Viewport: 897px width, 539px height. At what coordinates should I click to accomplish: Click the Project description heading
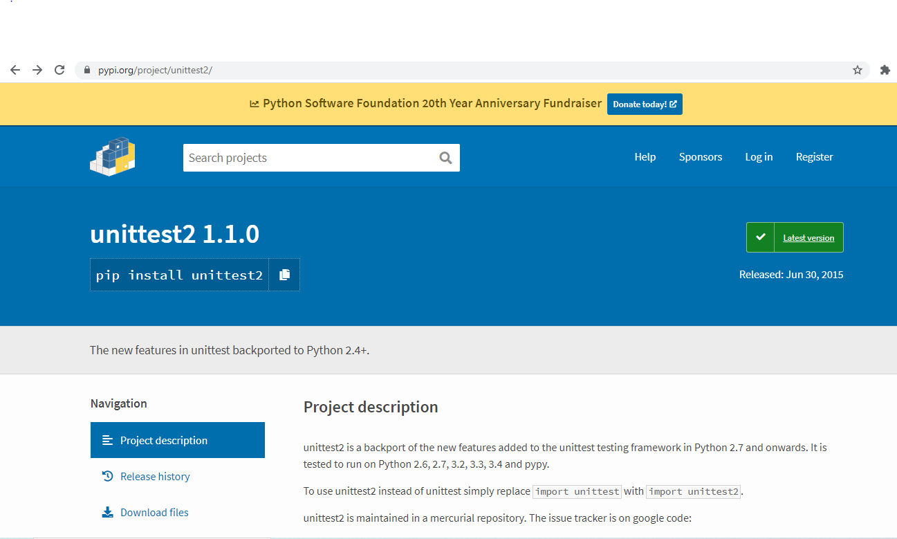[371, 407]
